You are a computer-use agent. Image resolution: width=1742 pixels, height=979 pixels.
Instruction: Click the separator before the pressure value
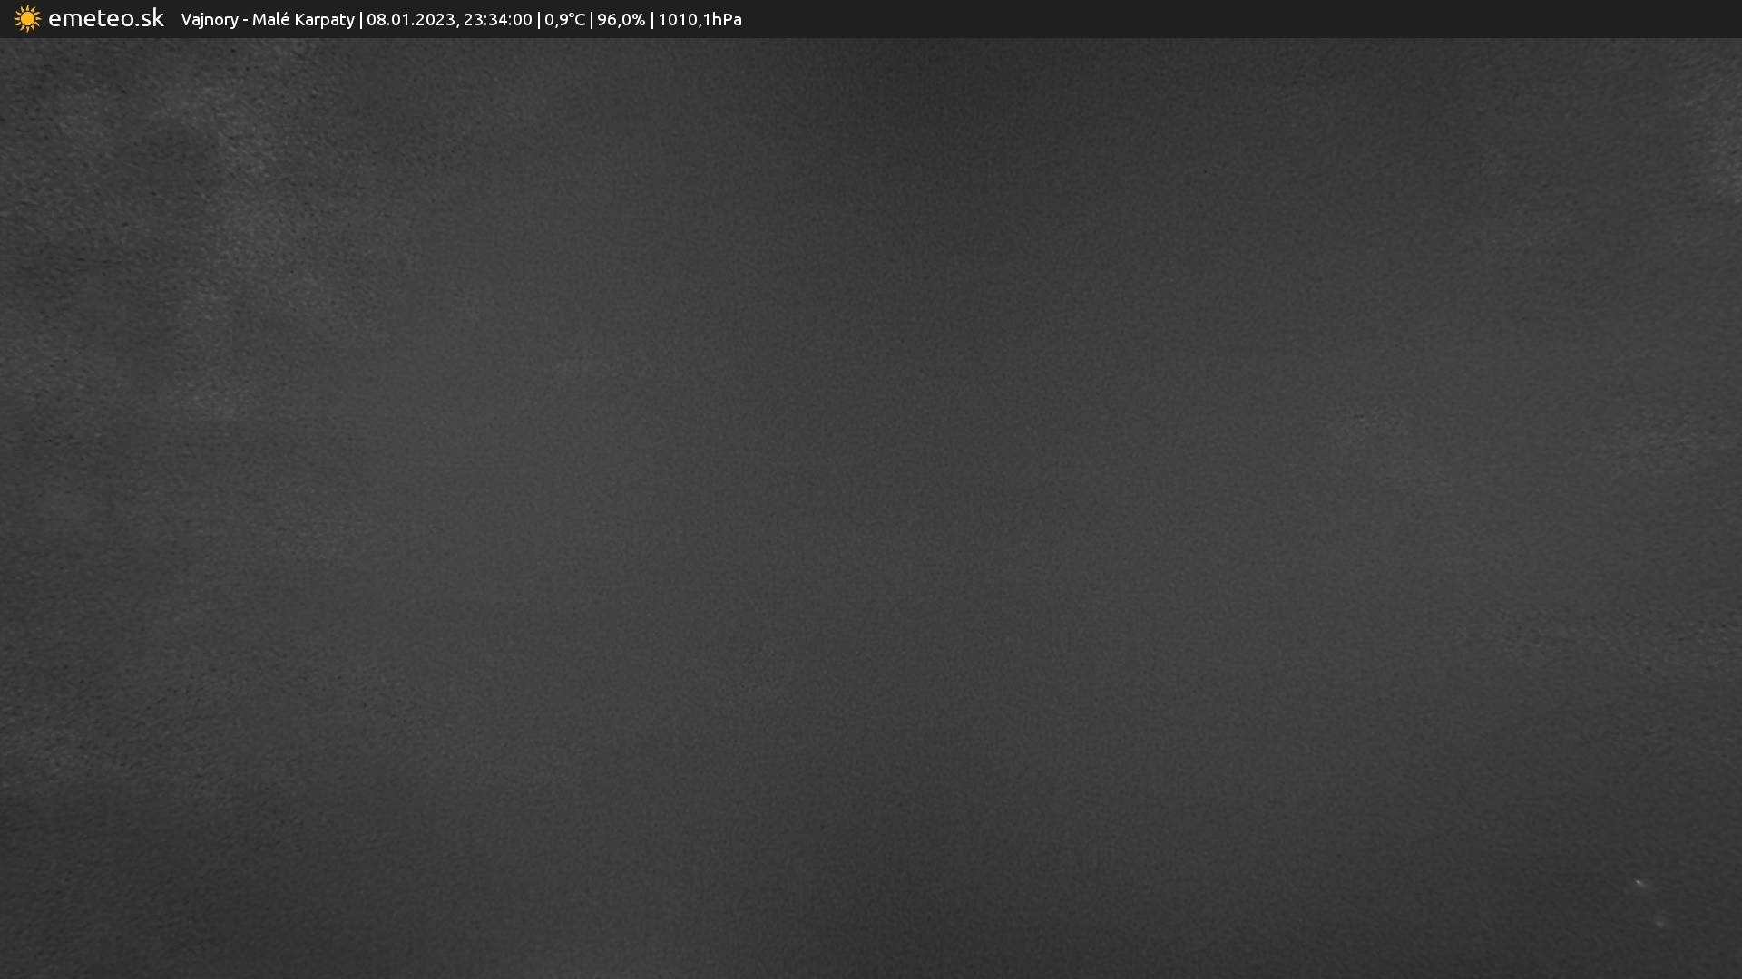pos(651,20)
